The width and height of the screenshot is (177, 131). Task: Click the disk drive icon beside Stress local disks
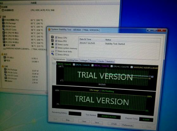(53, 51)
